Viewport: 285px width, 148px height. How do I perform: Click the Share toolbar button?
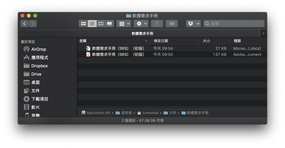click(157, 24)
